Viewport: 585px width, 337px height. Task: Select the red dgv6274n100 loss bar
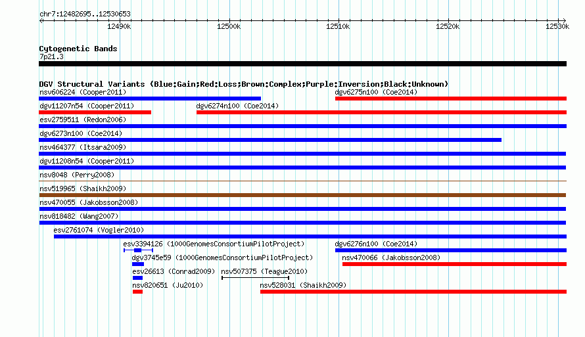coord(382,112)
